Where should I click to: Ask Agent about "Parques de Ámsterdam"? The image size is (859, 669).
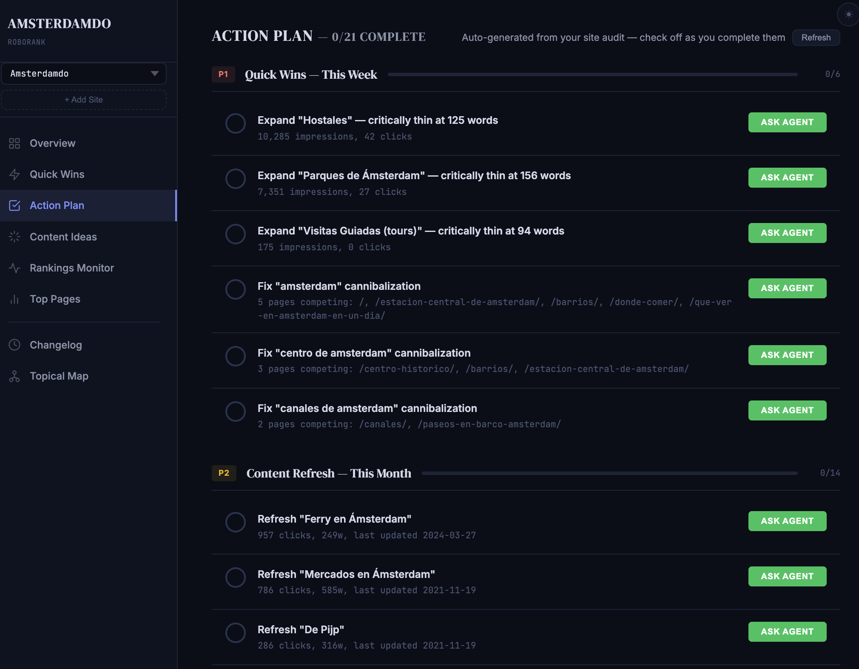click(787, 177)
